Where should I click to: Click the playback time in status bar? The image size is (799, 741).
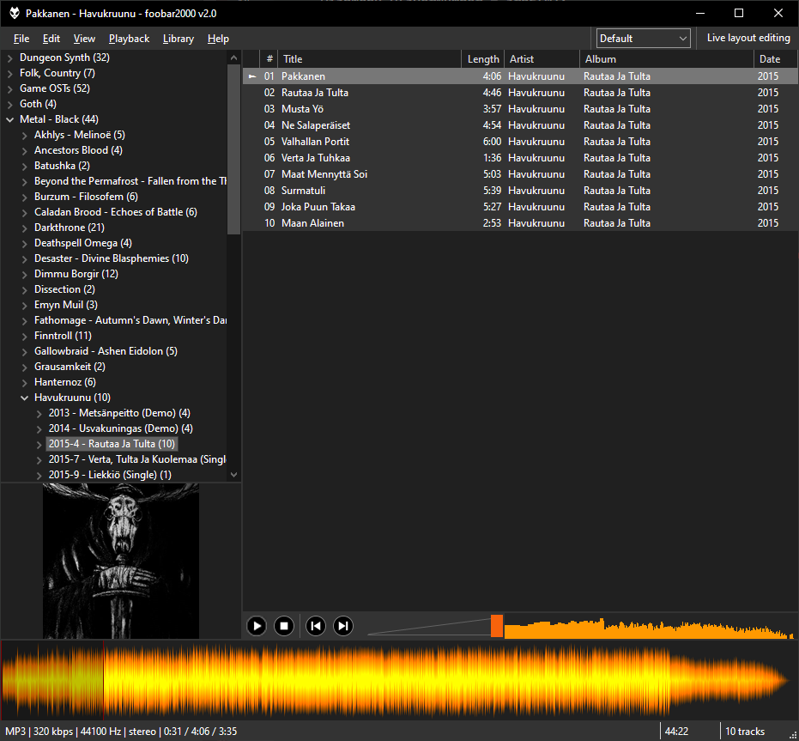200,732
